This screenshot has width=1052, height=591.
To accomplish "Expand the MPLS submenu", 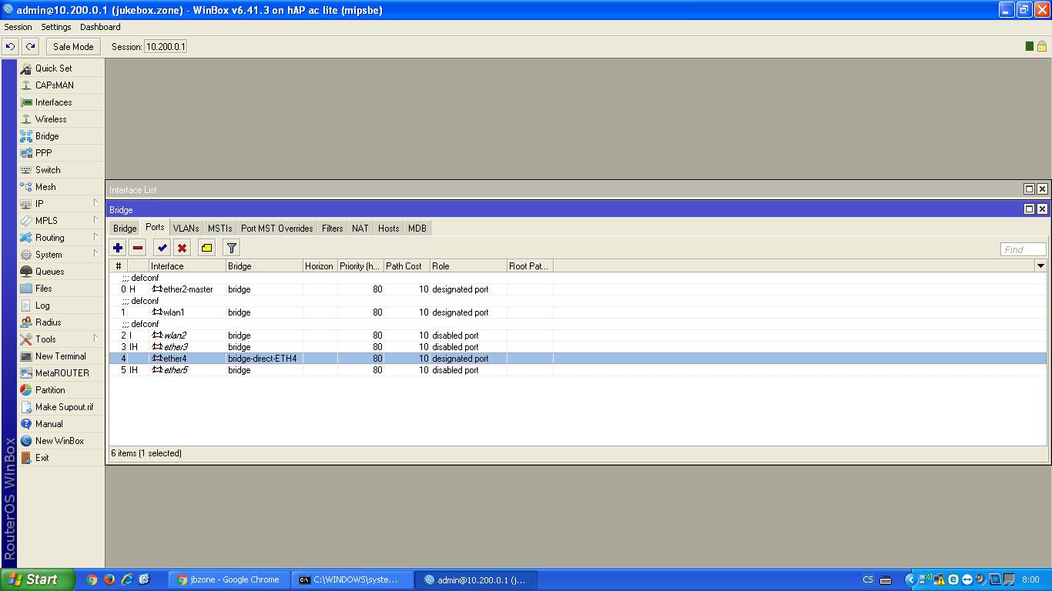I will click(x=61, y=221).
